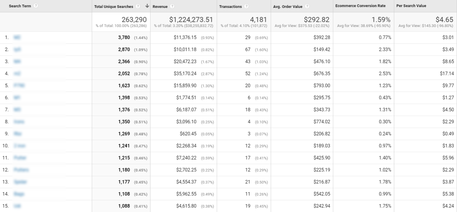Viewport: 457px width, 212px height.
Task: Click the question mark beside Revenue
Action: point(172,6)
